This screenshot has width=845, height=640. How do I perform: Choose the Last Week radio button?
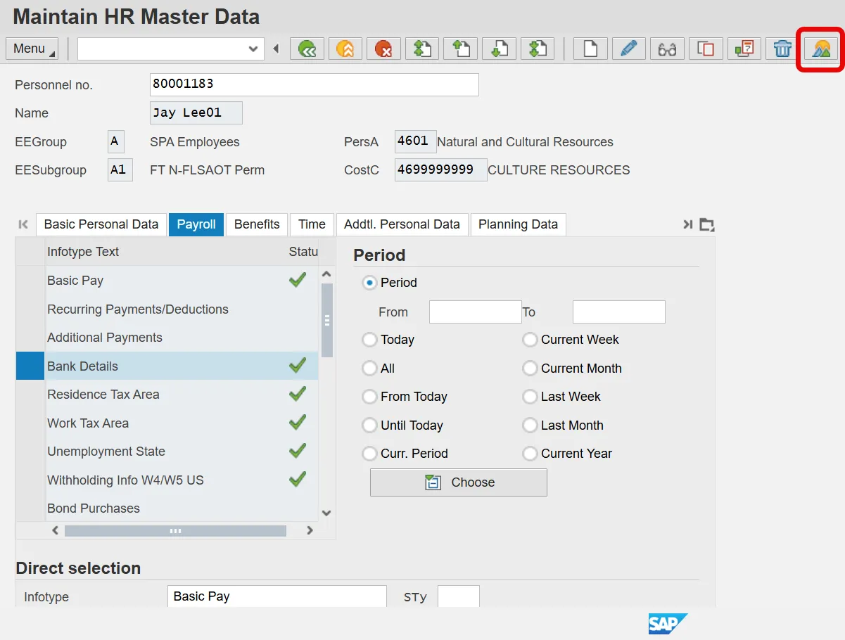click(x=530, y=397)
